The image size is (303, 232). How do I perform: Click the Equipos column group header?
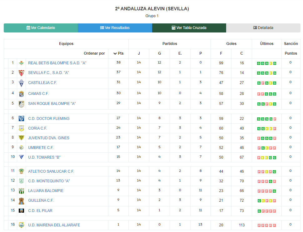[x=66, y=44]
